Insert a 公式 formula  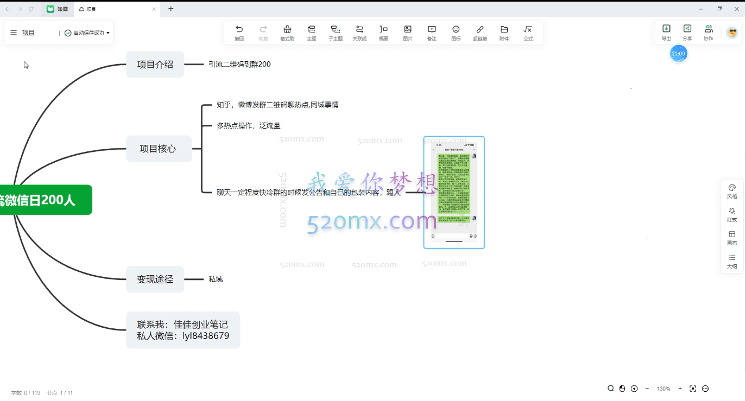coord(527,33)
